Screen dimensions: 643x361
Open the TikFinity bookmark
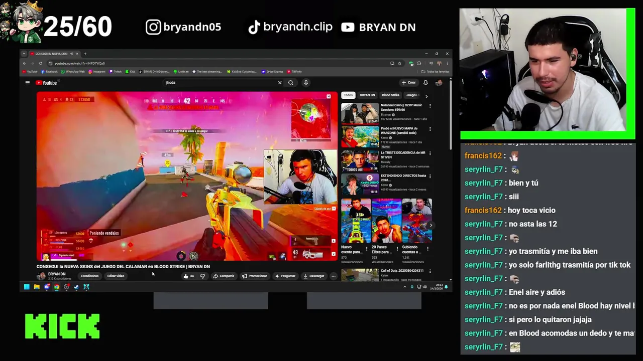click(294, 72)
